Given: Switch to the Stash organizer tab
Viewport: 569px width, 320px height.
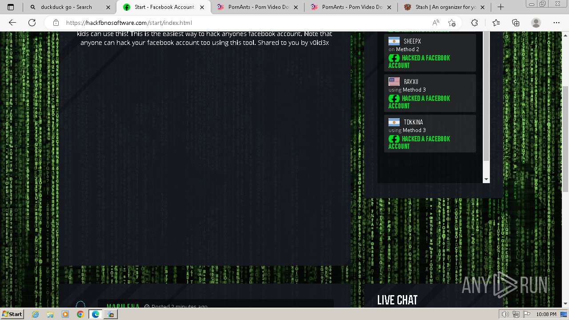Looking at the screenshot, I should pos(445,7).
